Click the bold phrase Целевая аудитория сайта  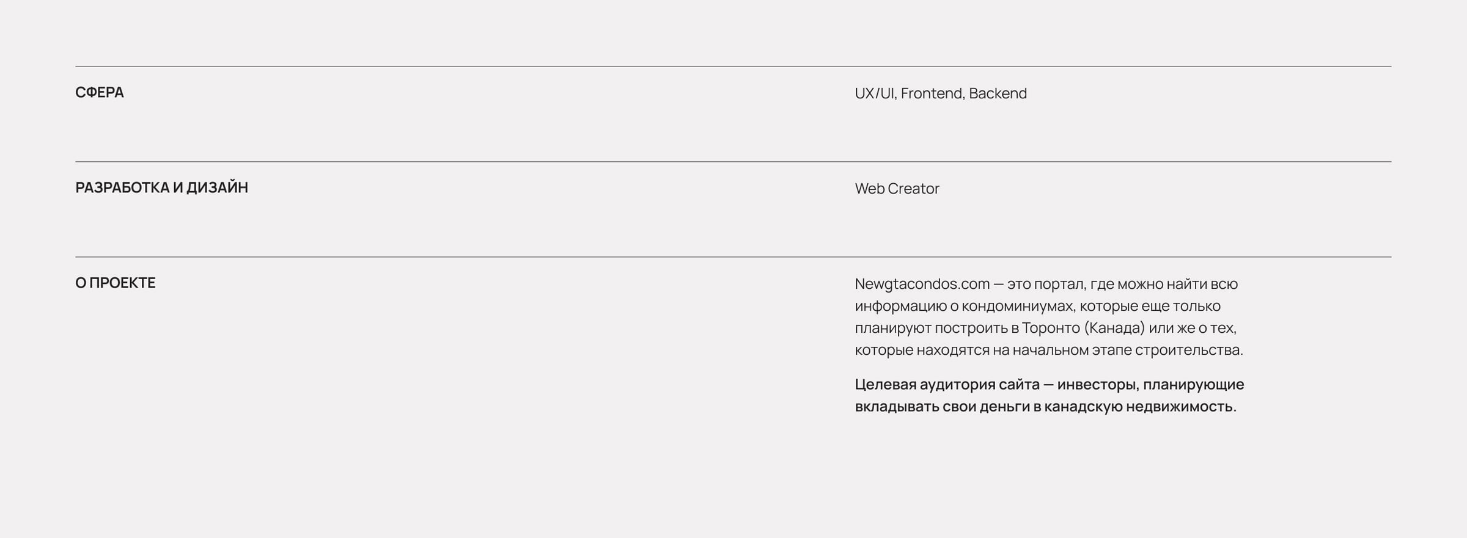[947, 385]
